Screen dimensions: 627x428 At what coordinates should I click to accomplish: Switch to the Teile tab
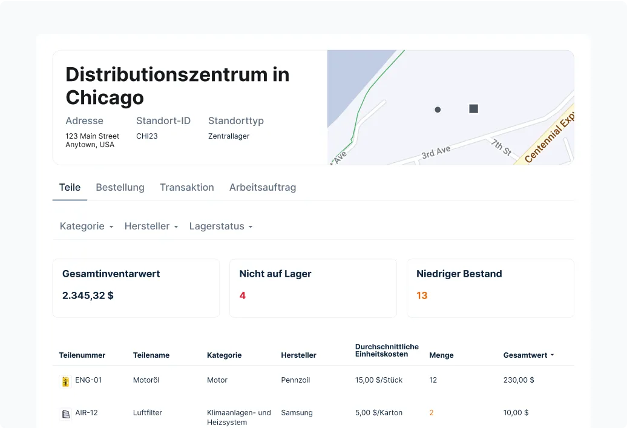coord(70,187)
